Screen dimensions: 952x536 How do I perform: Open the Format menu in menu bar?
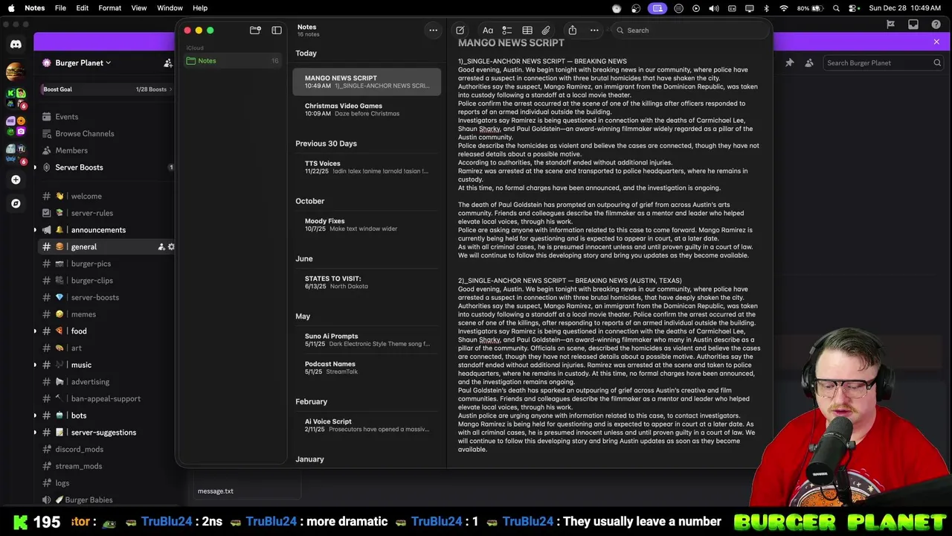pos(109,8)
